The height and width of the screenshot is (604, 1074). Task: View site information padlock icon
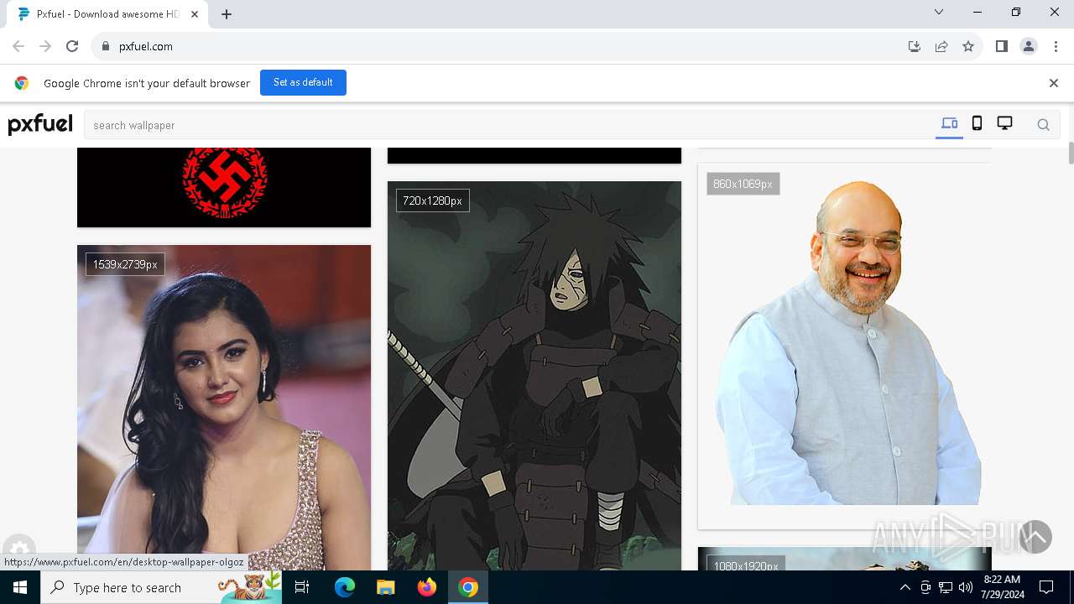click(105, 46)
